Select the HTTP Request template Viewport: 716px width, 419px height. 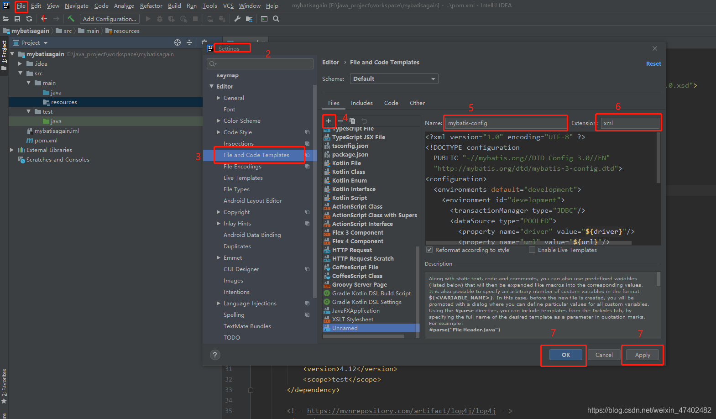tap(351, 250)
